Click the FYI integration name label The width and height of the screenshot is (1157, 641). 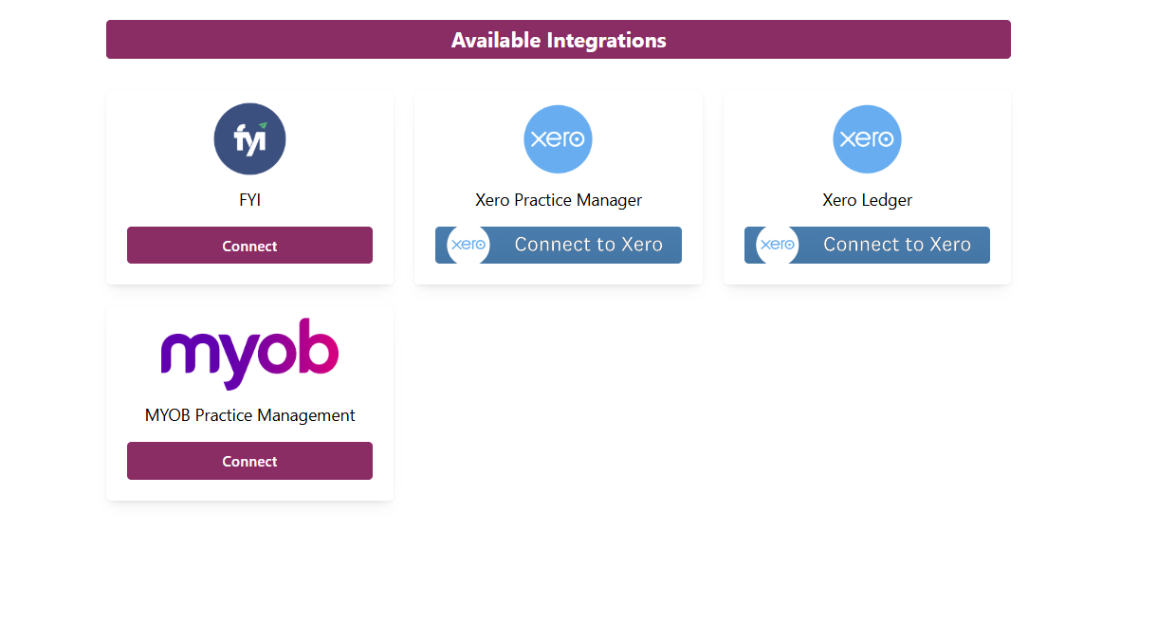pos(249,200)
